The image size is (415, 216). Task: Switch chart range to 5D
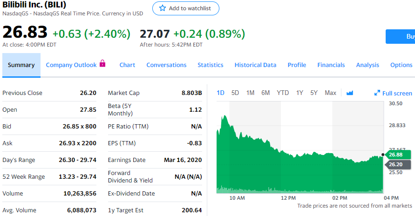pyautogui.click(x=235, y=93)
